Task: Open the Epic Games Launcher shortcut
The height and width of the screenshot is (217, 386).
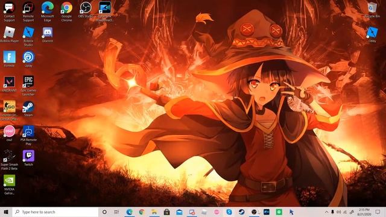Action: pos(28,86)
